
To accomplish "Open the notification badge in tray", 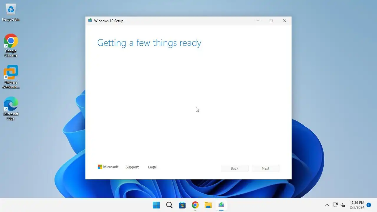I will tap(368, 205).
